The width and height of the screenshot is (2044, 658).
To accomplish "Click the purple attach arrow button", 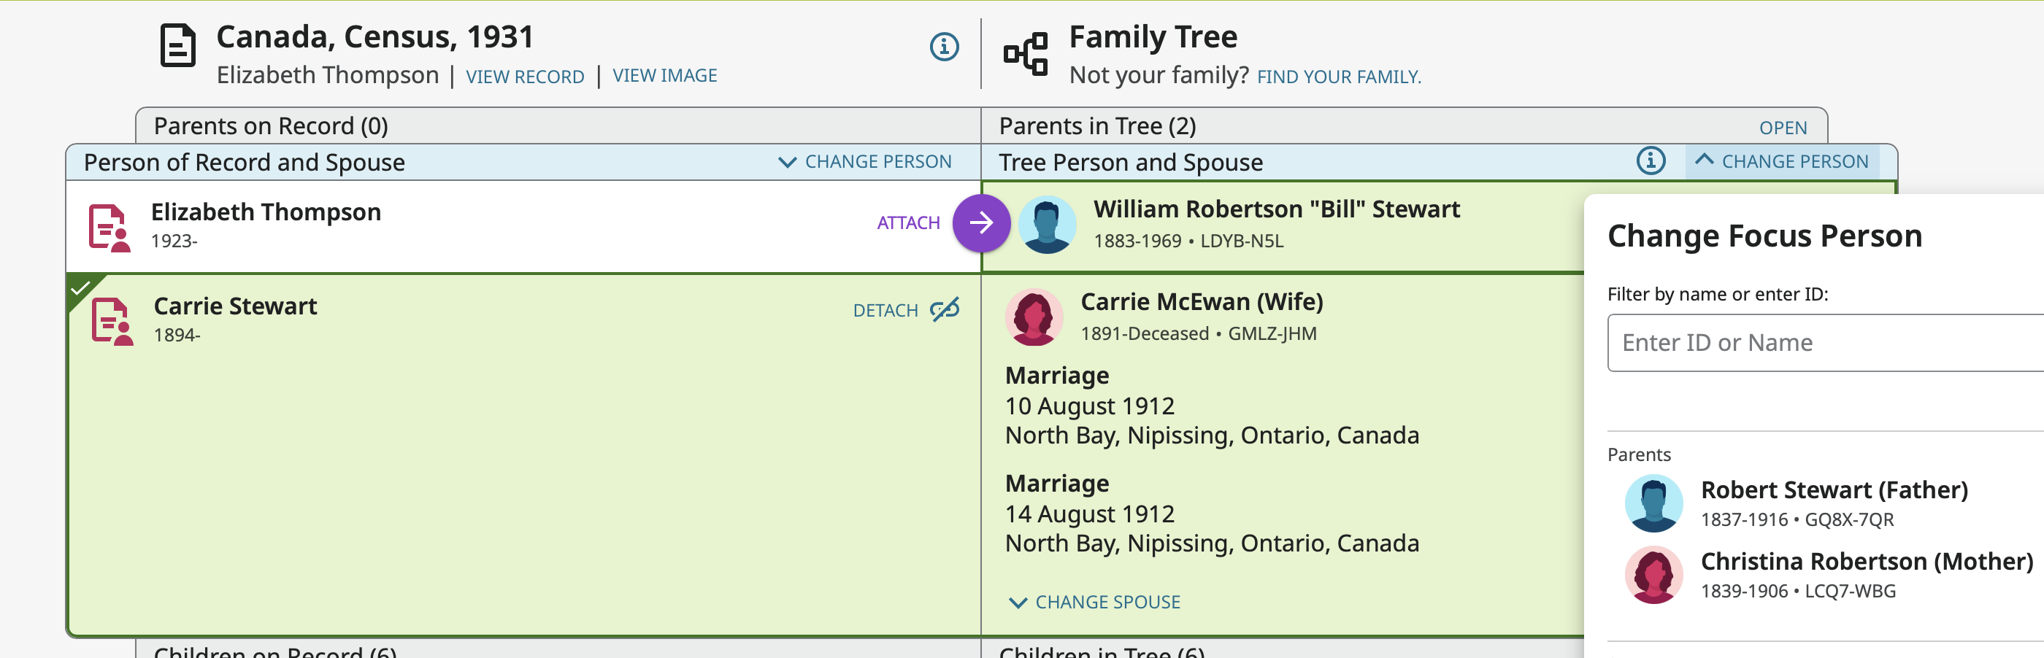I will 980,223.
